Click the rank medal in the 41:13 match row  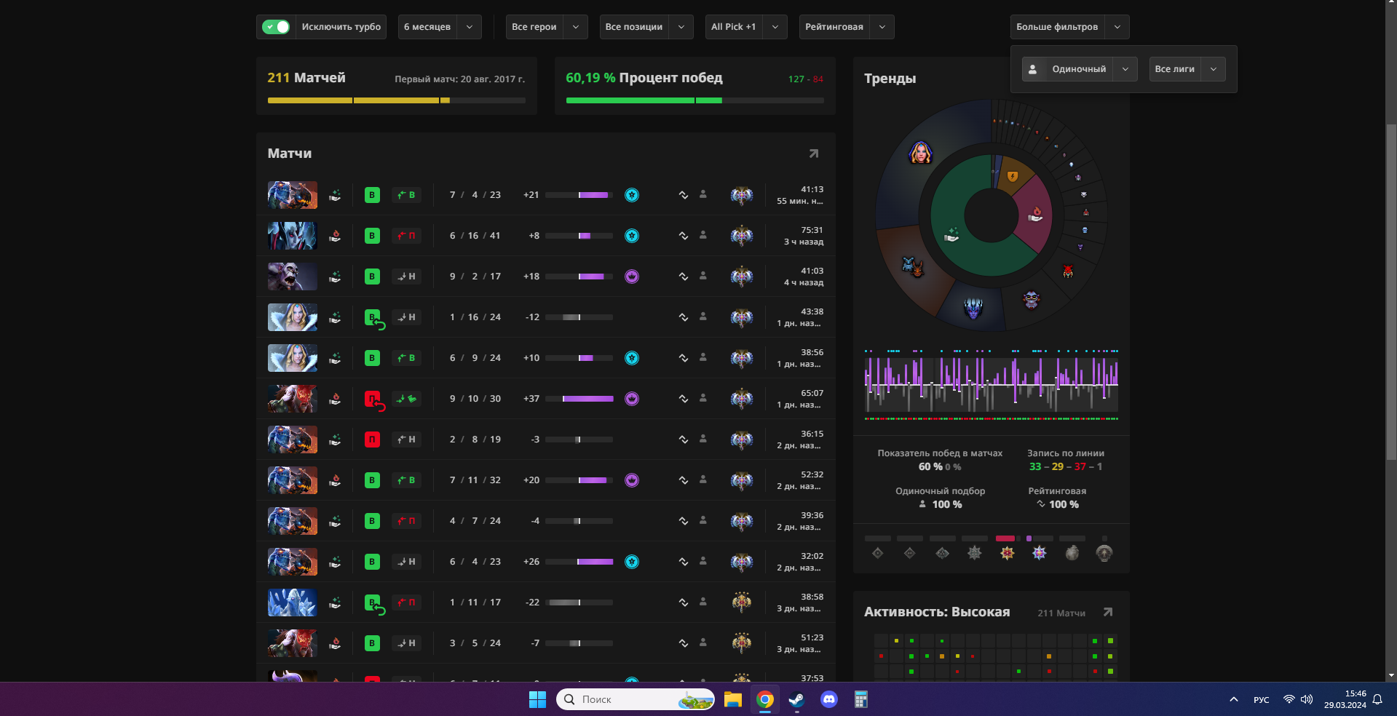[x=741, y=195]
